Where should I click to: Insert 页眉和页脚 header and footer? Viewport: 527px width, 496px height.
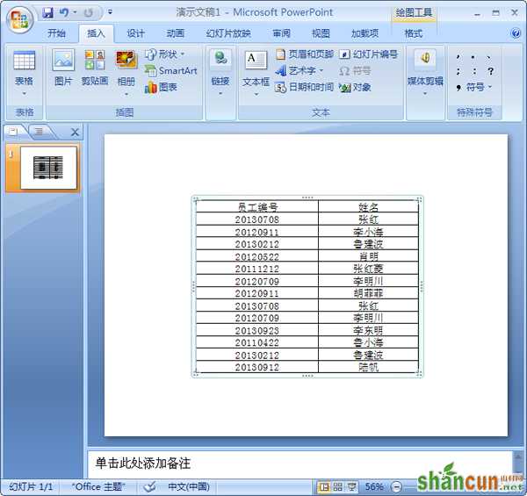[x=305, y=54]
